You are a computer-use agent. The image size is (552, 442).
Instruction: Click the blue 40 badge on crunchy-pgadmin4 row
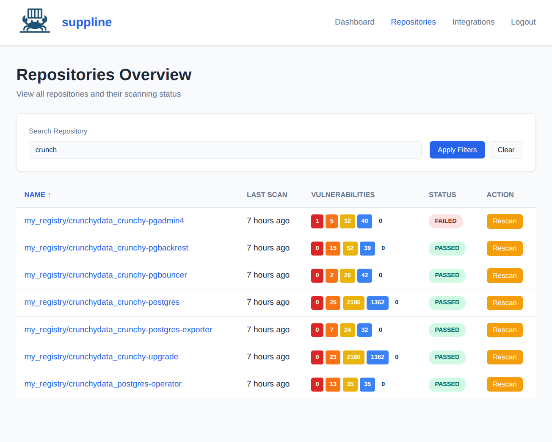tap(364, 221)
